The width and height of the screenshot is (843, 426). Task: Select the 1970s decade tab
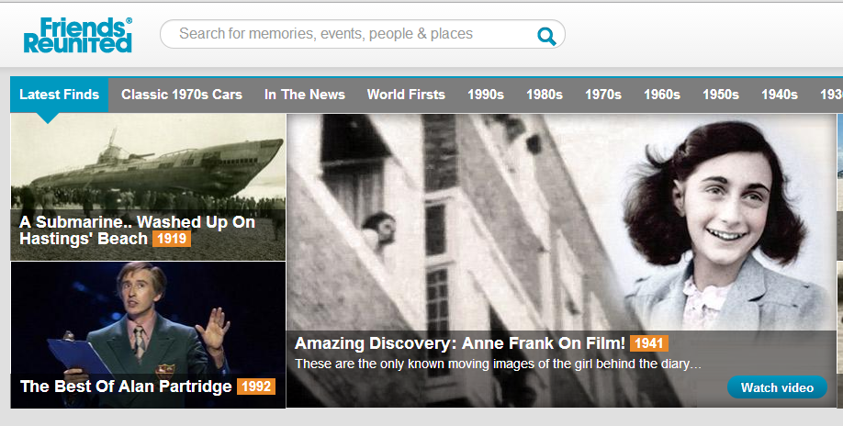[x=603, y=95]
